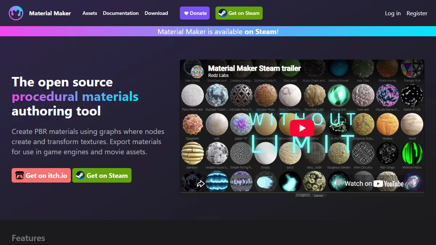Click the Material Maker logo icon

[x=16, y=13]
